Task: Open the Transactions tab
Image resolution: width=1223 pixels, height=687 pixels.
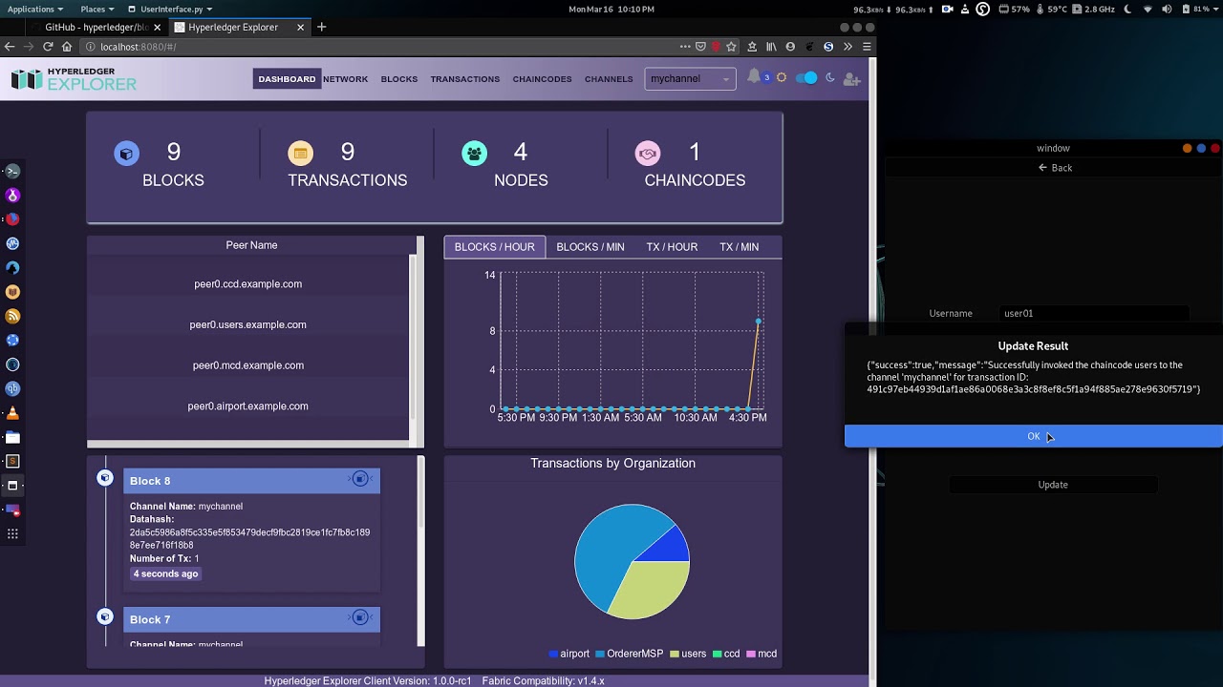Action: pyautogui.click(x=465, y=79)
